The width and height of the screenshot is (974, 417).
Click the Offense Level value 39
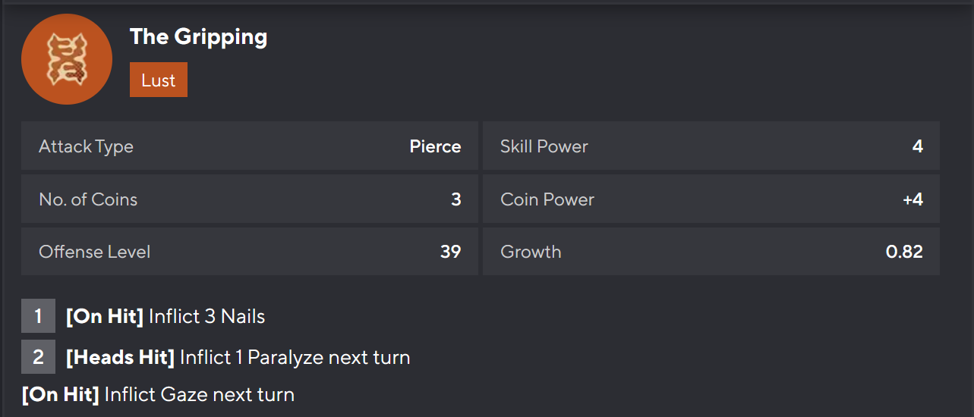(x=450, y=252)
